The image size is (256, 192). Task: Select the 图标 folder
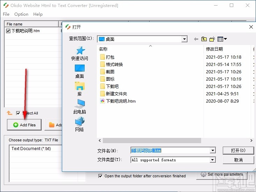(x=107, y=79)
